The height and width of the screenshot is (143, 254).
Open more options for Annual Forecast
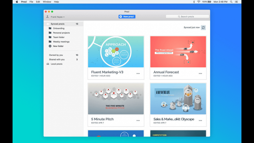tap(200, 74)
